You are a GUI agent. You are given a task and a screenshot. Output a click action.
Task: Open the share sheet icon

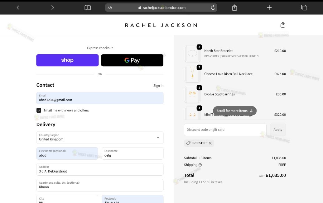[234, 7]
